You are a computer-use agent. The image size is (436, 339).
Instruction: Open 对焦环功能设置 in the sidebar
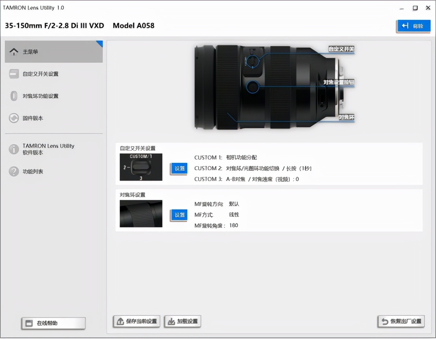[x=54, y=96]
